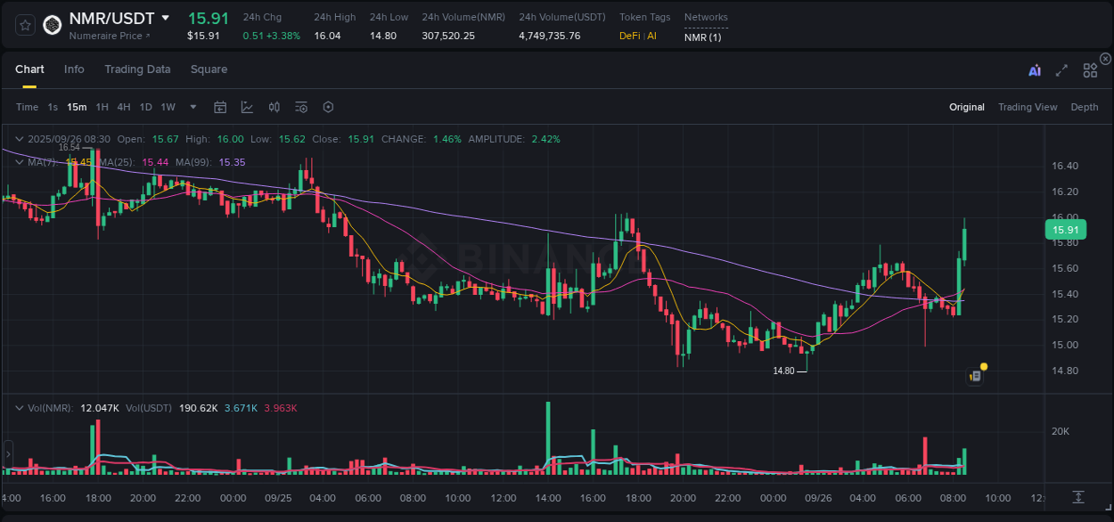Open the Networks NMR (1) dropdown
Viewport: 1114px width, 522px height.
704,37
